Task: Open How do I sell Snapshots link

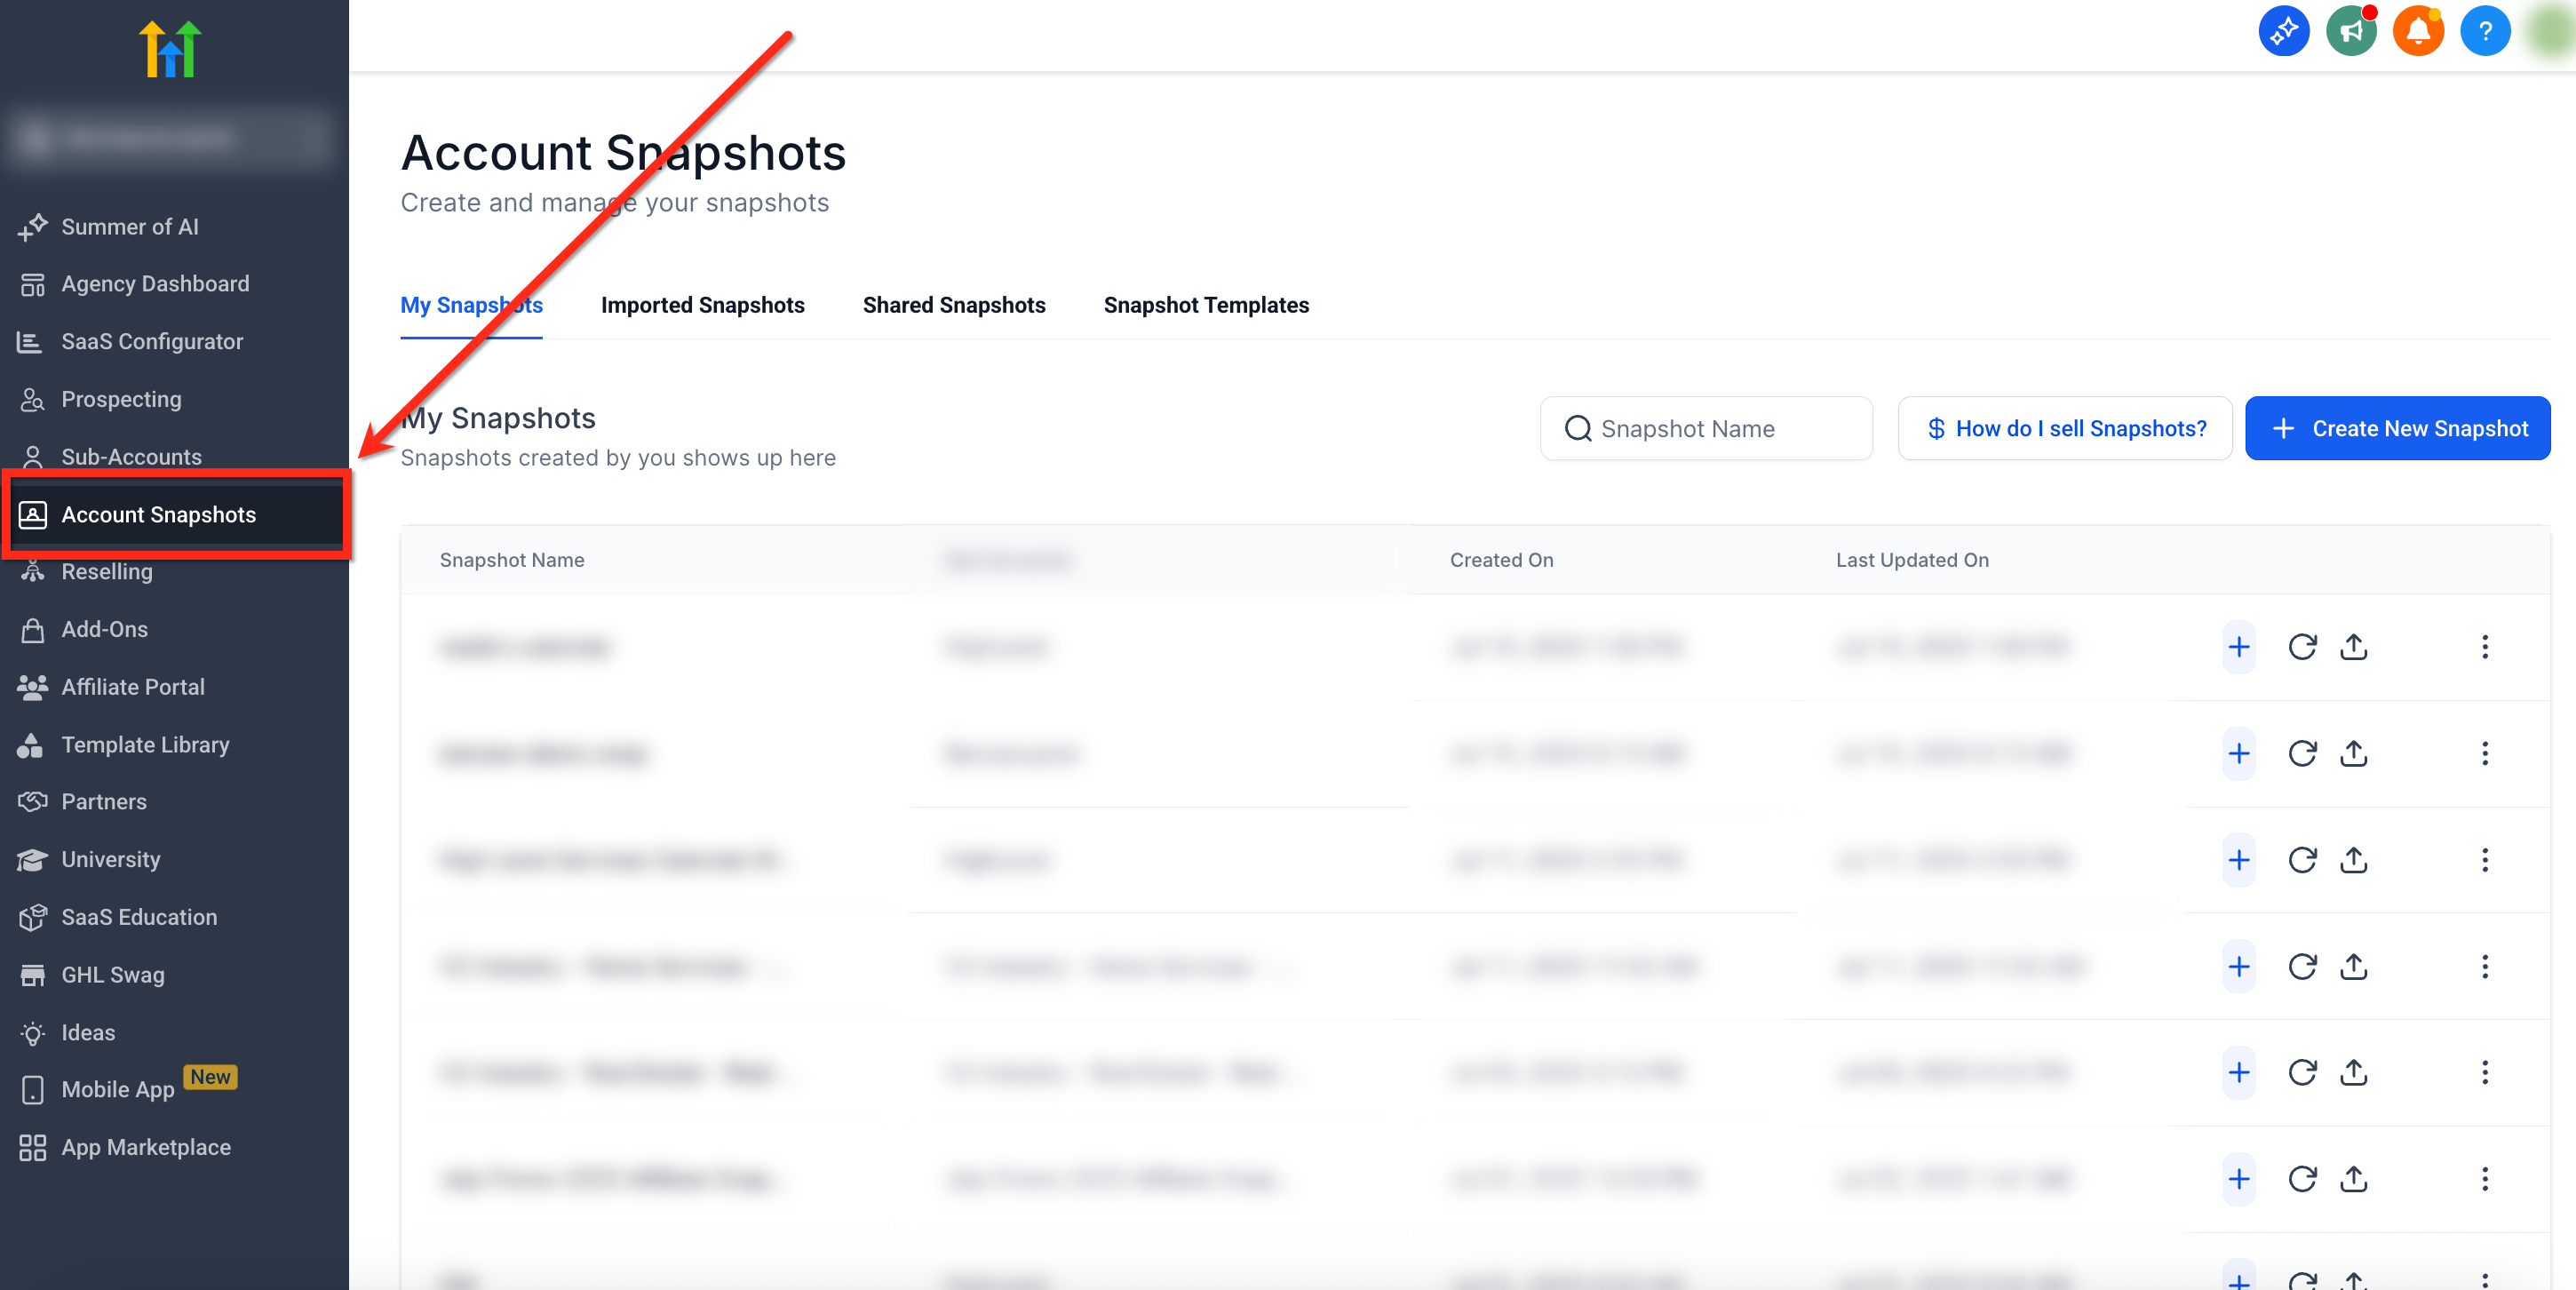Action: 2064,429
